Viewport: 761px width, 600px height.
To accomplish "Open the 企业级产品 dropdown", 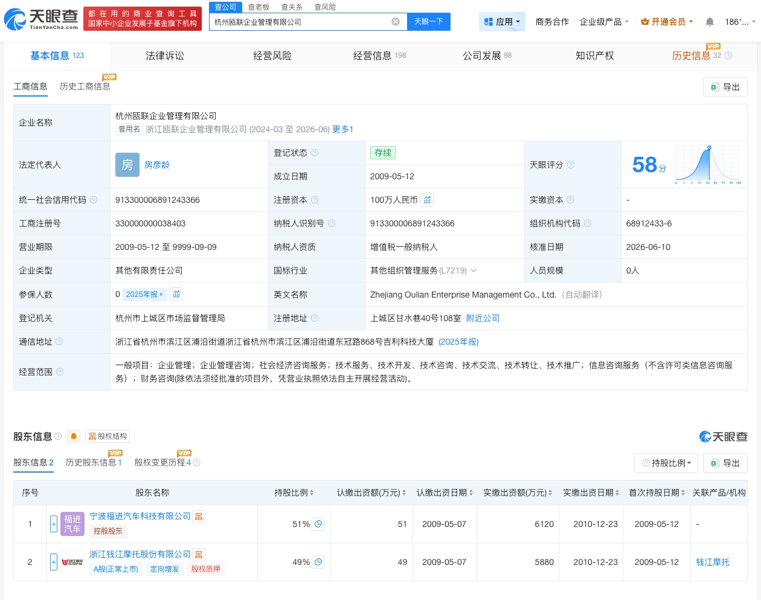I will pos(604,22).
